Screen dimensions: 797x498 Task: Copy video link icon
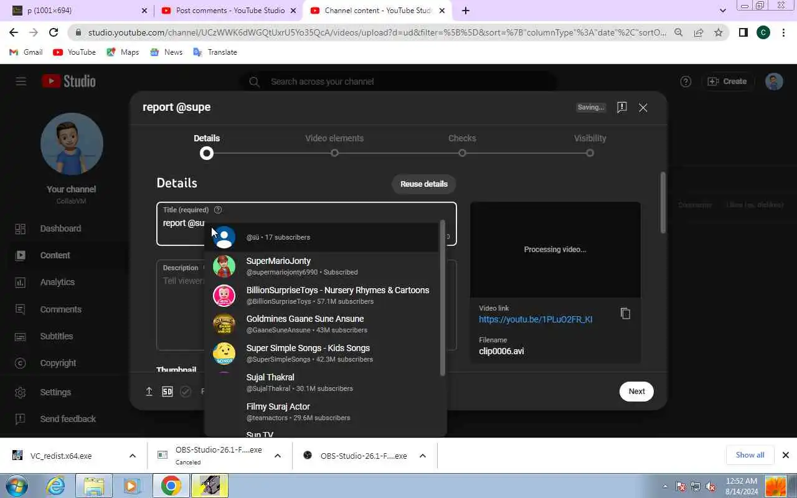626,314
